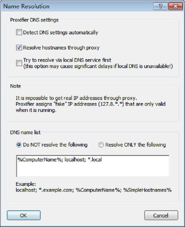Select Resolve ONLY the following option
185x227 pixels.
pos(101,145)
